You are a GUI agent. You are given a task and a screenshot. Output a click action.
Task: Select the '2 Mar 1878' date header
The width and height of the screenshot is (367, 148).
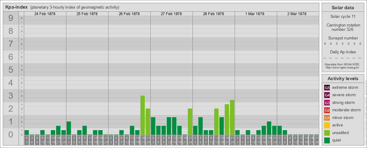point(297,14)
